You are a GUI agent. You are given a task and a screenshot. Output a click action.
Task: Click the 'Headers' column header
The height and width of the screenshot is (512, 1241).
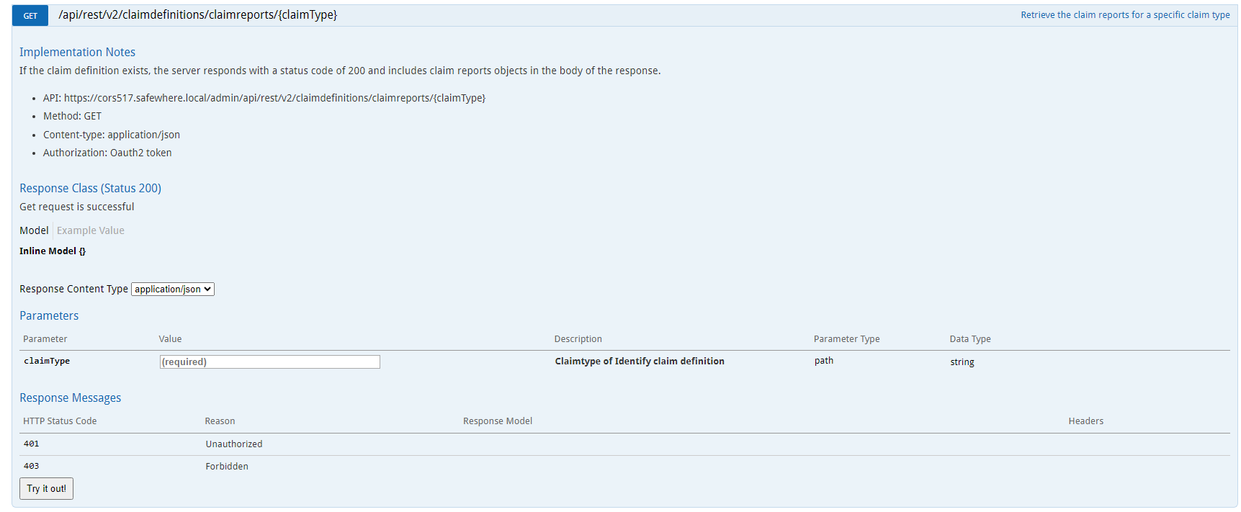(1086, 421)
